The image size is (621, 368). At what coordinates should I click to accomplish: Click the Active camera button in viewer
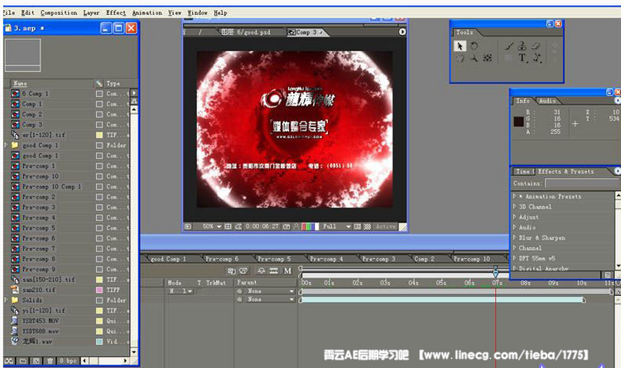(x=385, y=227)
